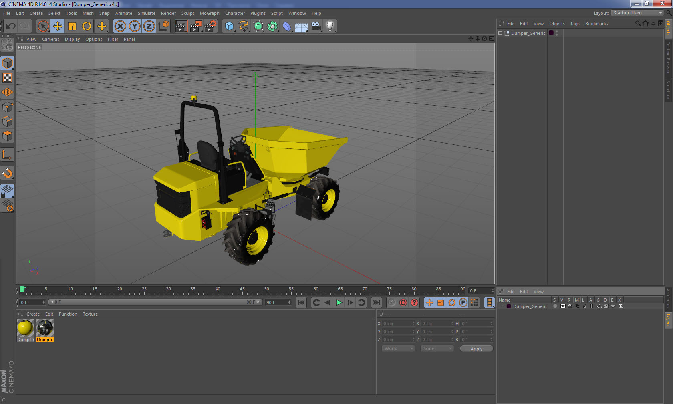
Task: Open the Layout dropdown Startup (User)
Action: [638, 13]
